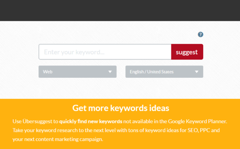Expand the English / United States dropdown
This screenshot has width=240, height=149.
[x=164, y=72]
